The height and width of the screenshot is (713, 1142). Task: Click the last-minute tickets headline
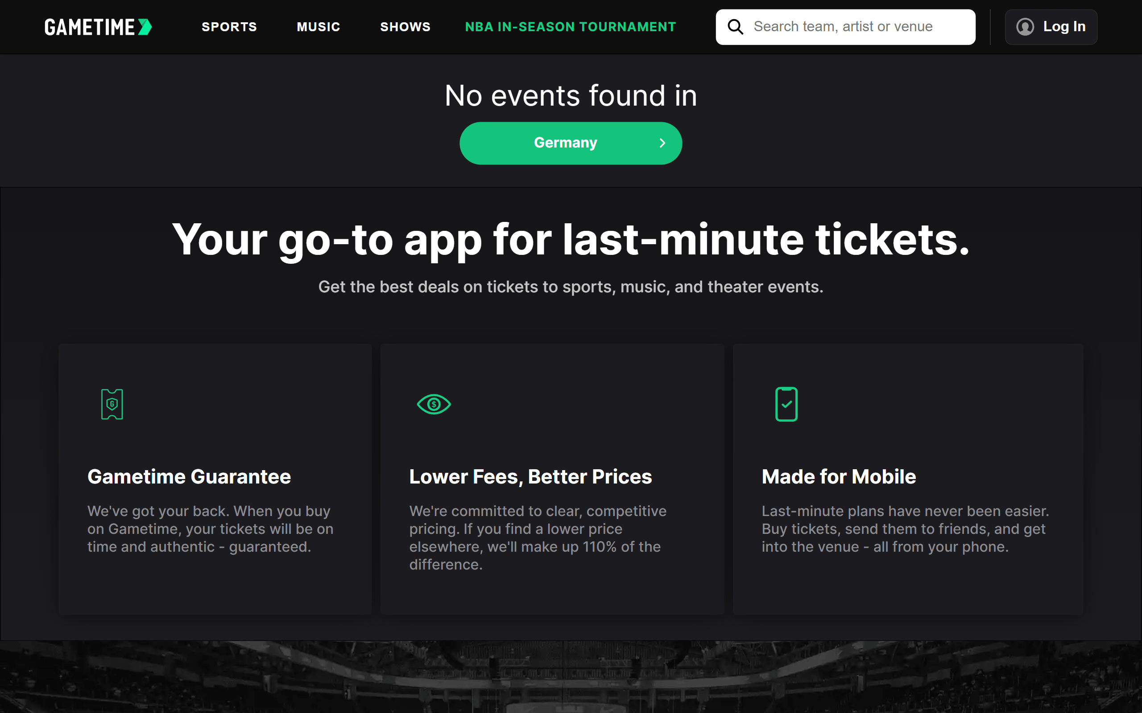point(571,240)
